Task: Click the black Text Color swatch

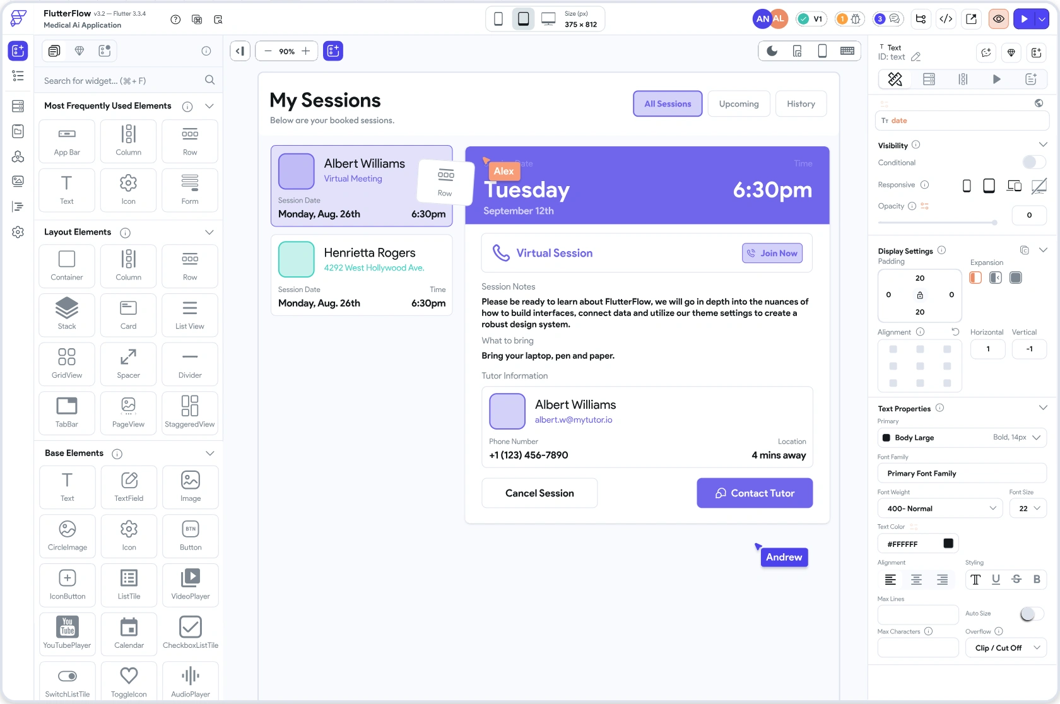Action: click(x=948, y=544)
